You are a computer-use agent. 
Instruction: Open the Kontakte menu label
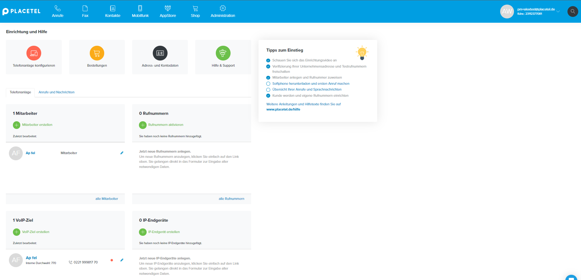coord(113,16)
